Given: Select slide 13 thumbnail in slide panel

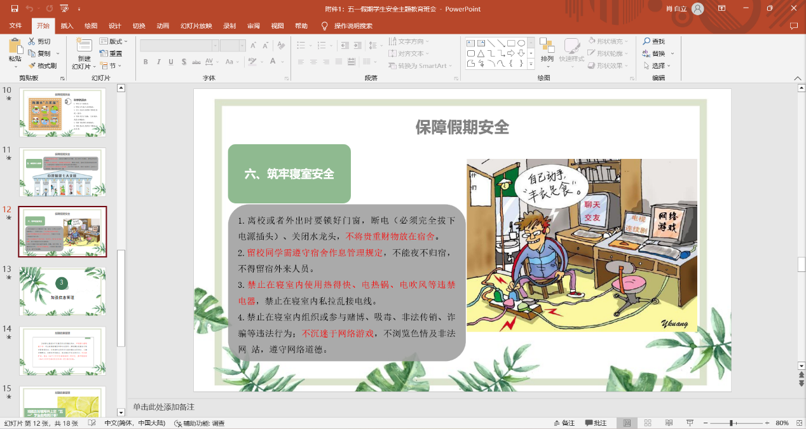Looking at the screenshot, I should pos(62,291).
